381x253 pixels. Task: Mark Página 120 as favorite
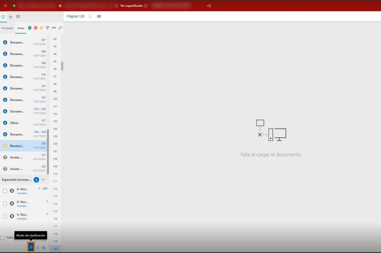[x=90, y=16]
